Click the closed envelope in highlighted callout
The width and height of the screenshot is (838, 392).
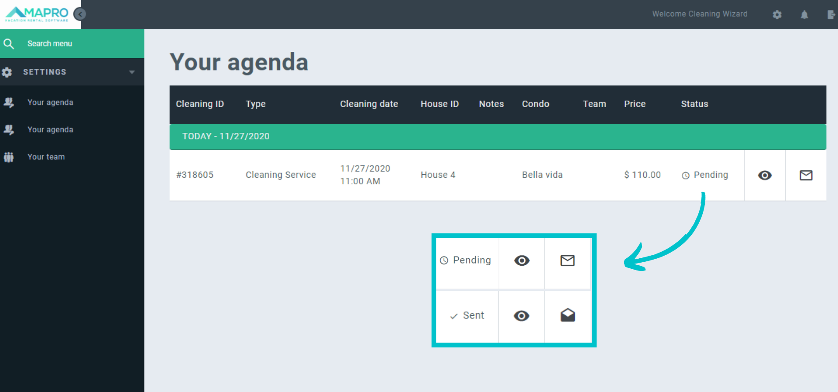(x=567, y=260)
